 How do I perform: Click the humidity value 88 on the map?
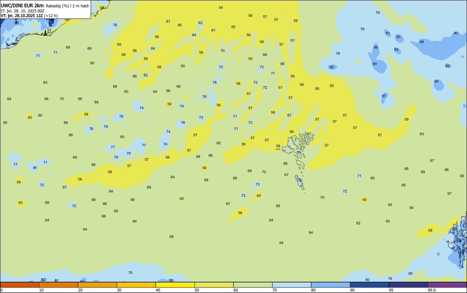pyautogui.click(x=422, y=42)
